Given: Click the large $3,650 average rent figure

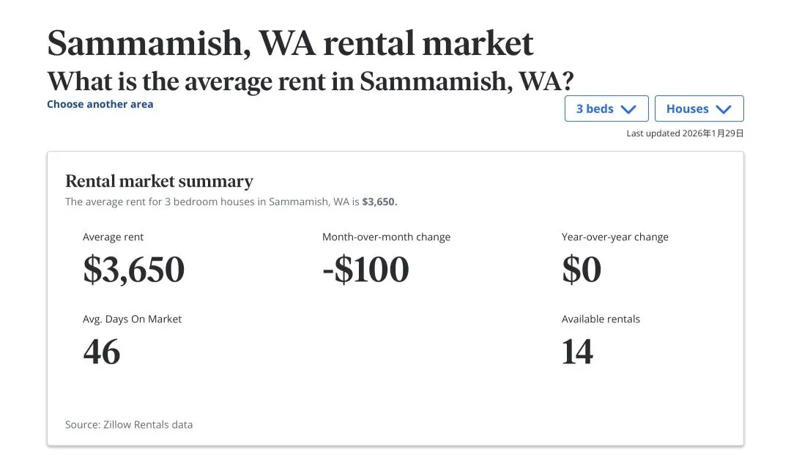Looking at the screenshot, I should tap(133, 270).
